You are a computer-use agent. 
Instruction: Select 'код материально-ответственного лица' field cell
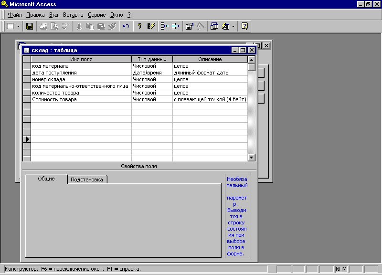81,86
